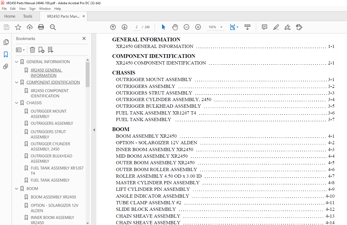Open the View menu
This screenshot has height=225, width=347.
22,9
